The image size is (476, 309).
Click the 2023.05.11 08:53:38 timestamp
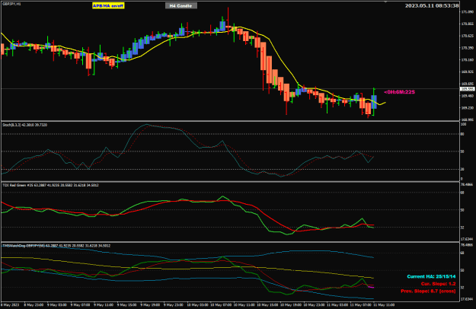432,5
